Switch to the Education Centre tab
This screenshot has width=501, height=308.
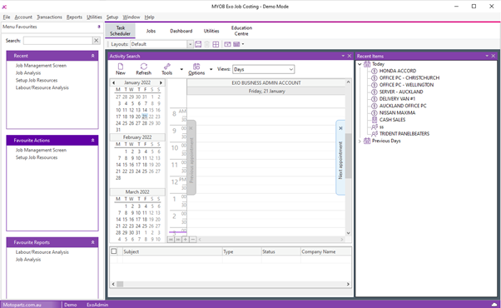241,31
